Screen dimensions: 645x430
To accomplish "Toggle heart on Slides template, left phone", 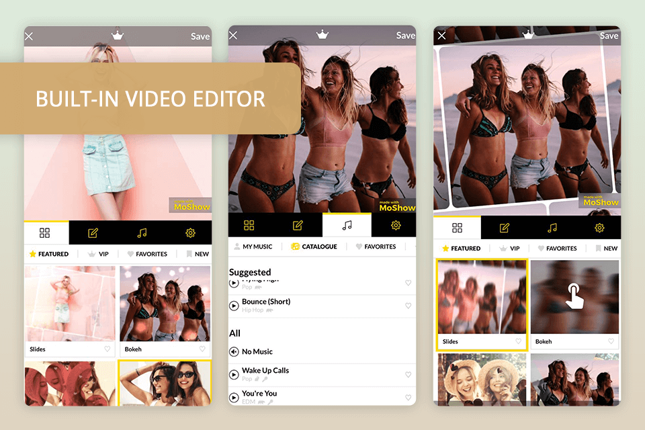I will coord(107,349).
